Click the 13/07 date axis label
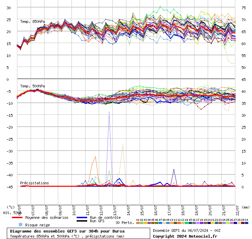 click(115, 210)
